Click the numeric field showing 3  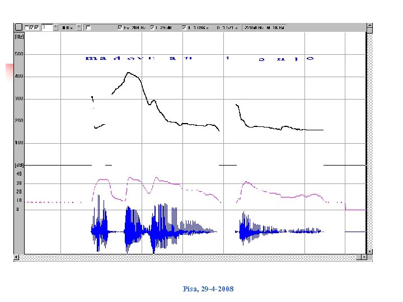click(47, 27)
